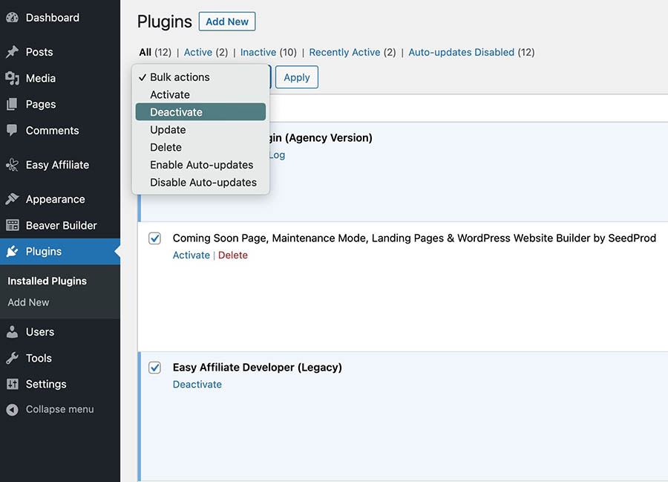This screenshot has width=668, height=482.
Task: Pick Delete option in bulk actions dropdown
Action: (x=166, y=147)
